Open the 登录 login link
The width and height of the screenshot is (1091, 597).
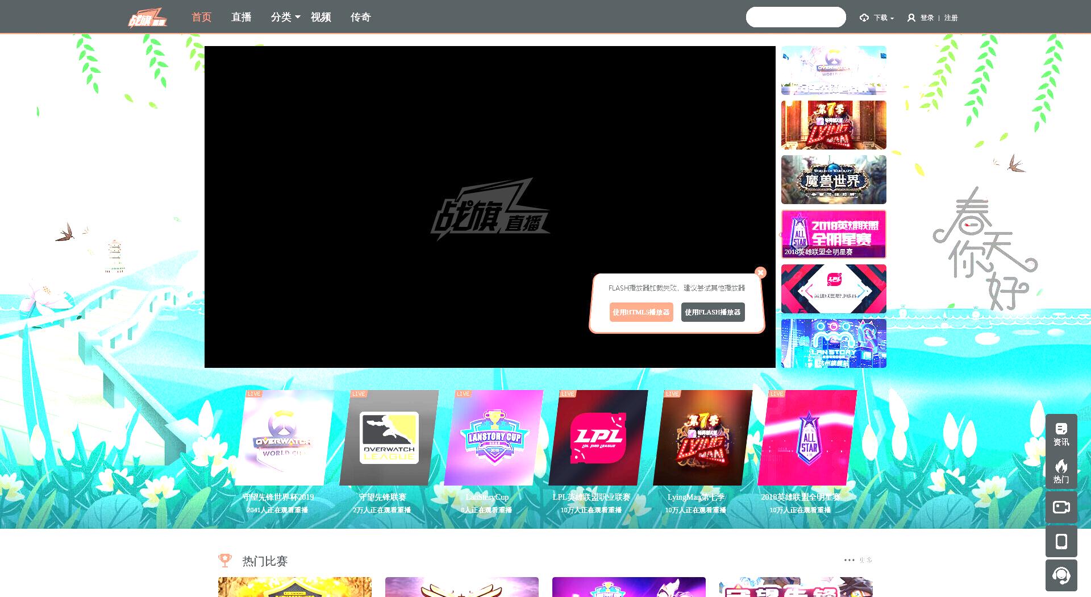(927, 18)
